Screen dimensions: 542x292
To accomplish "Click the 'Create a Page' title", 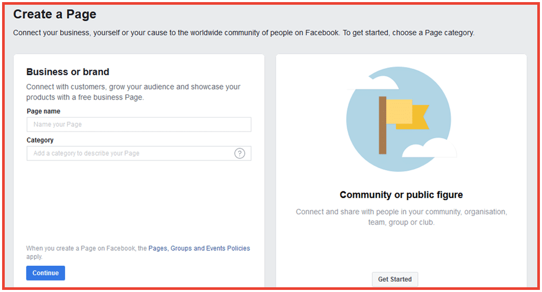I will click(x=55, y=15).
